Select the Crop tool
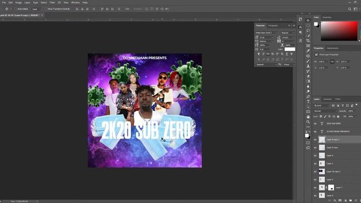This screenshot has width=361, height=203. pyautogui.click(x=308, y=41)
